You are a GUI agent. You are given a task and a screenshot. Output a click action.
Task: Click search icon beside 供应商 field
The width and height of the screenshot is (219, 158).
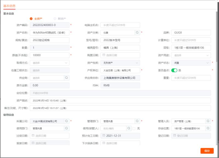coord(67,78)
